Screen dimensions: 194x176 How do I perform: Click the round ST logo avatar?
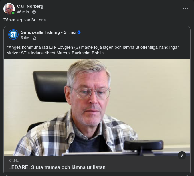(x=13, y=34)
